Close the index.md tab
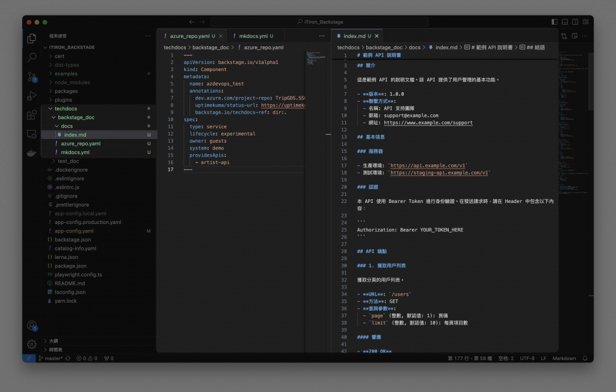The image size is (616, 392). coord(377,36)
